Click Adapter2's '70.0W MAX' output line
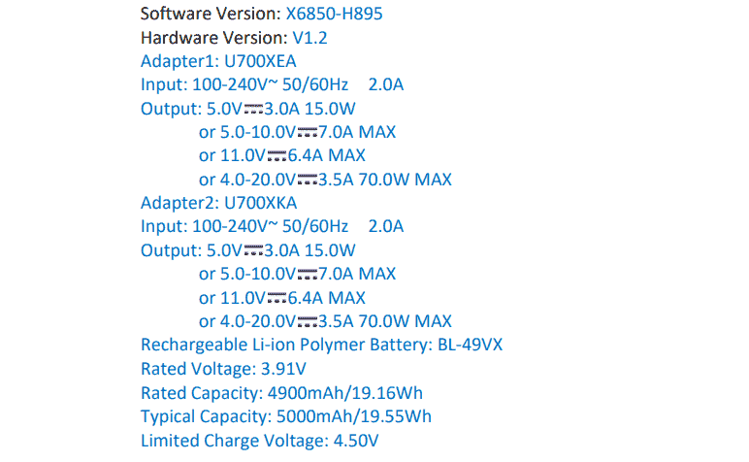This screenshot has height=462, width=749. tap(325, 321)
